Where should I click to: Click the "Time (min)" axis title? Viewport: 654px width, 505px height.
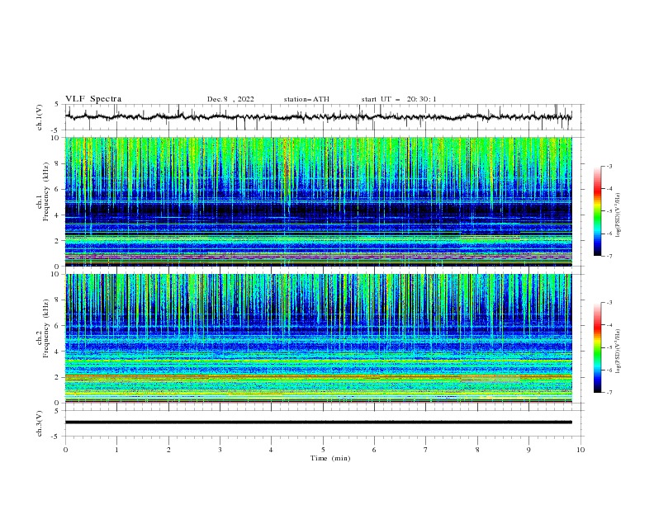pyautogui.click(x=330, y=458)
